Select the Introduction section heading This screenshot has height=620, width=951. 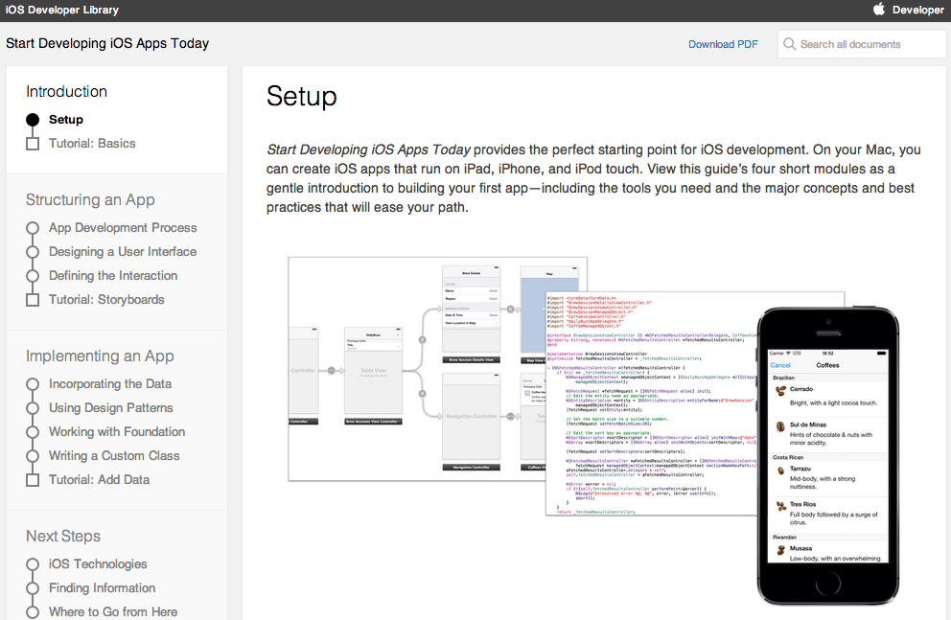pos(67,92)
